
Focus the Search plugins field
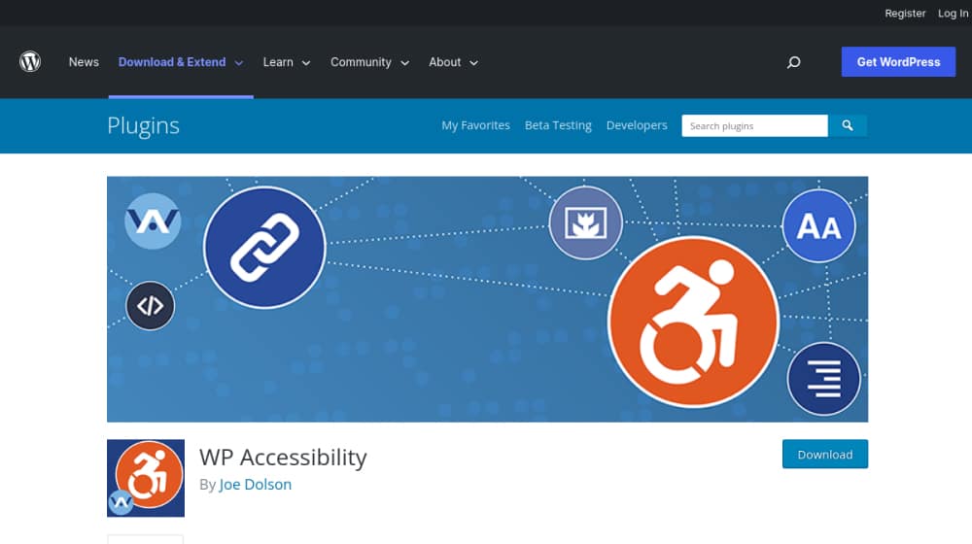(x=754, y=125)
